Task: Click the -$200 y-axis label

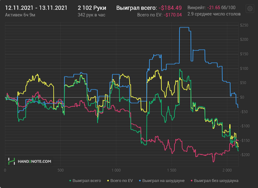Action: pyautogui.click(x=245, y=155)
